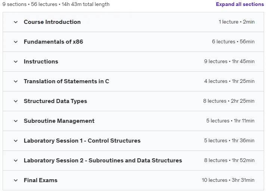Click Expand all sections link

tap(240, 4)
